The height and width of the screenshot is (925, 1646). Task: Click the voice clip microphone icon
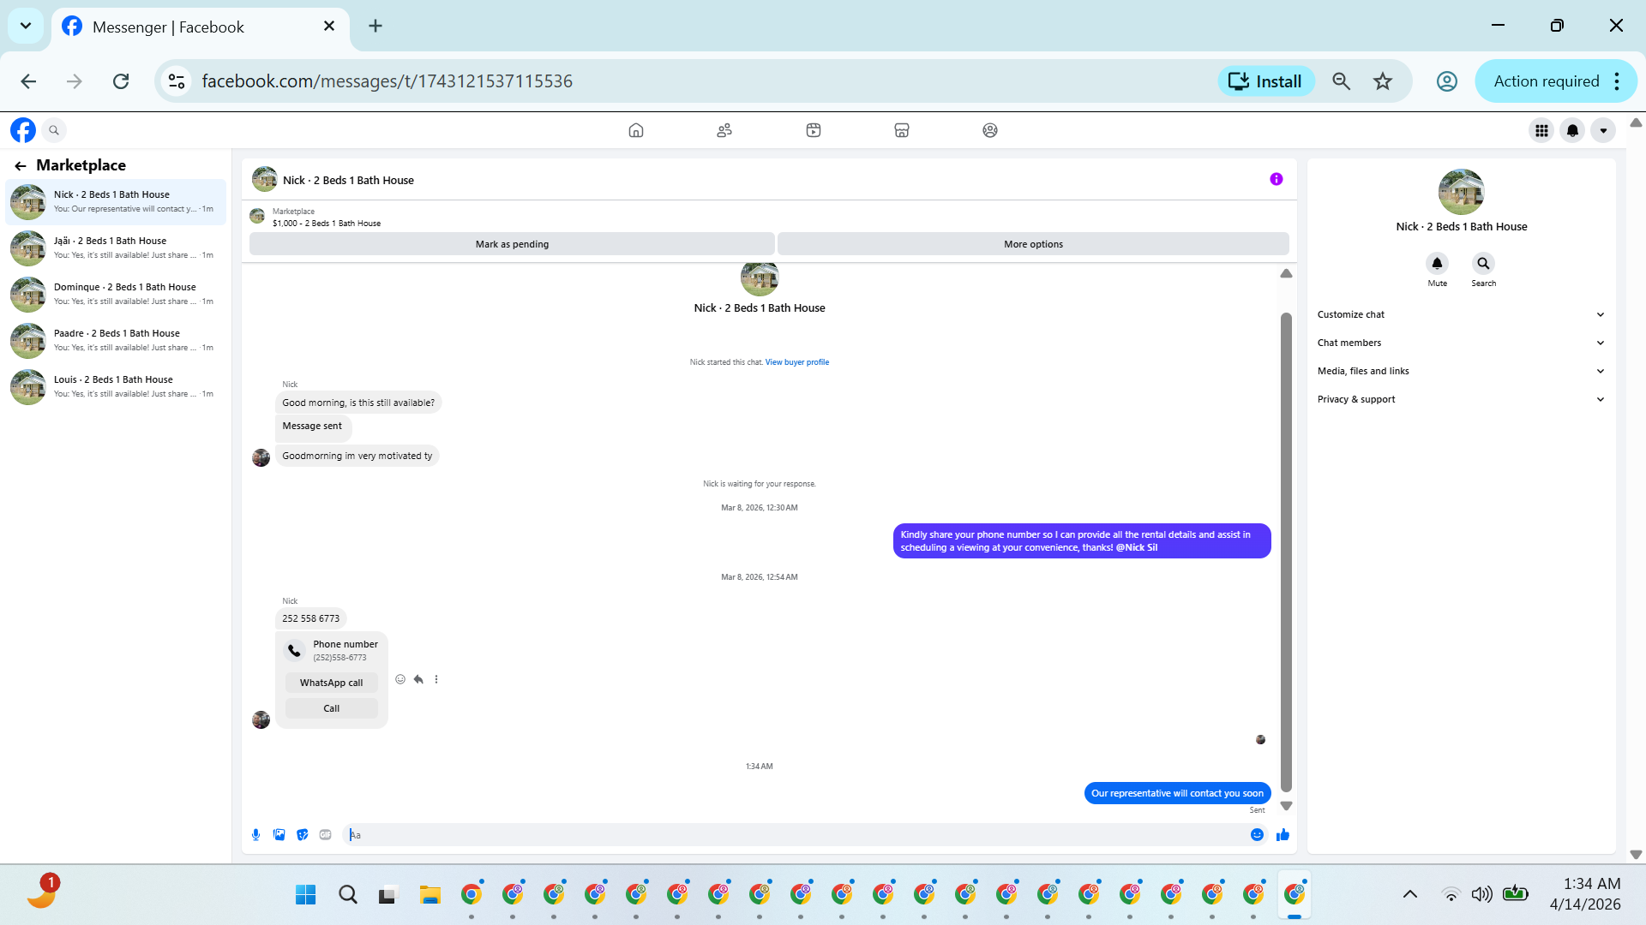click(x=255, y=835)
